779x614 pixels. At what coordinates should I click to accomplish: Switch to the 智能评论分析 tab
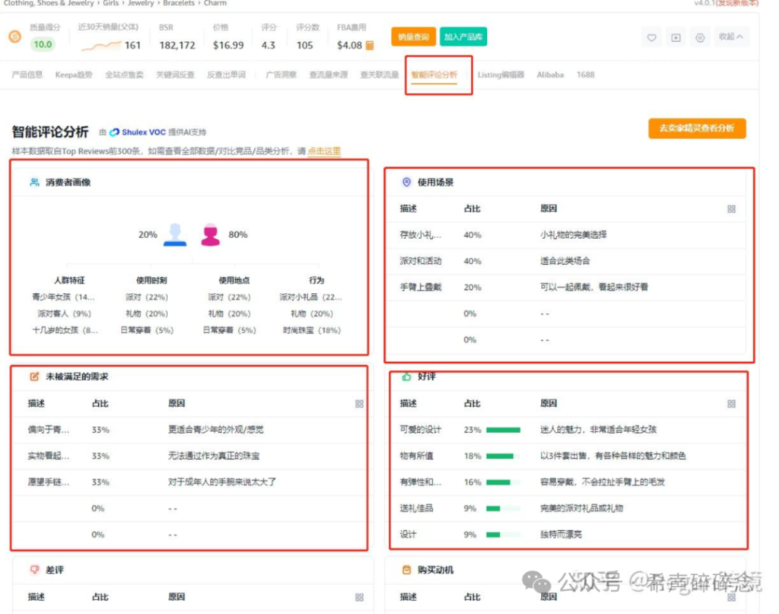[x=434, y=75]
